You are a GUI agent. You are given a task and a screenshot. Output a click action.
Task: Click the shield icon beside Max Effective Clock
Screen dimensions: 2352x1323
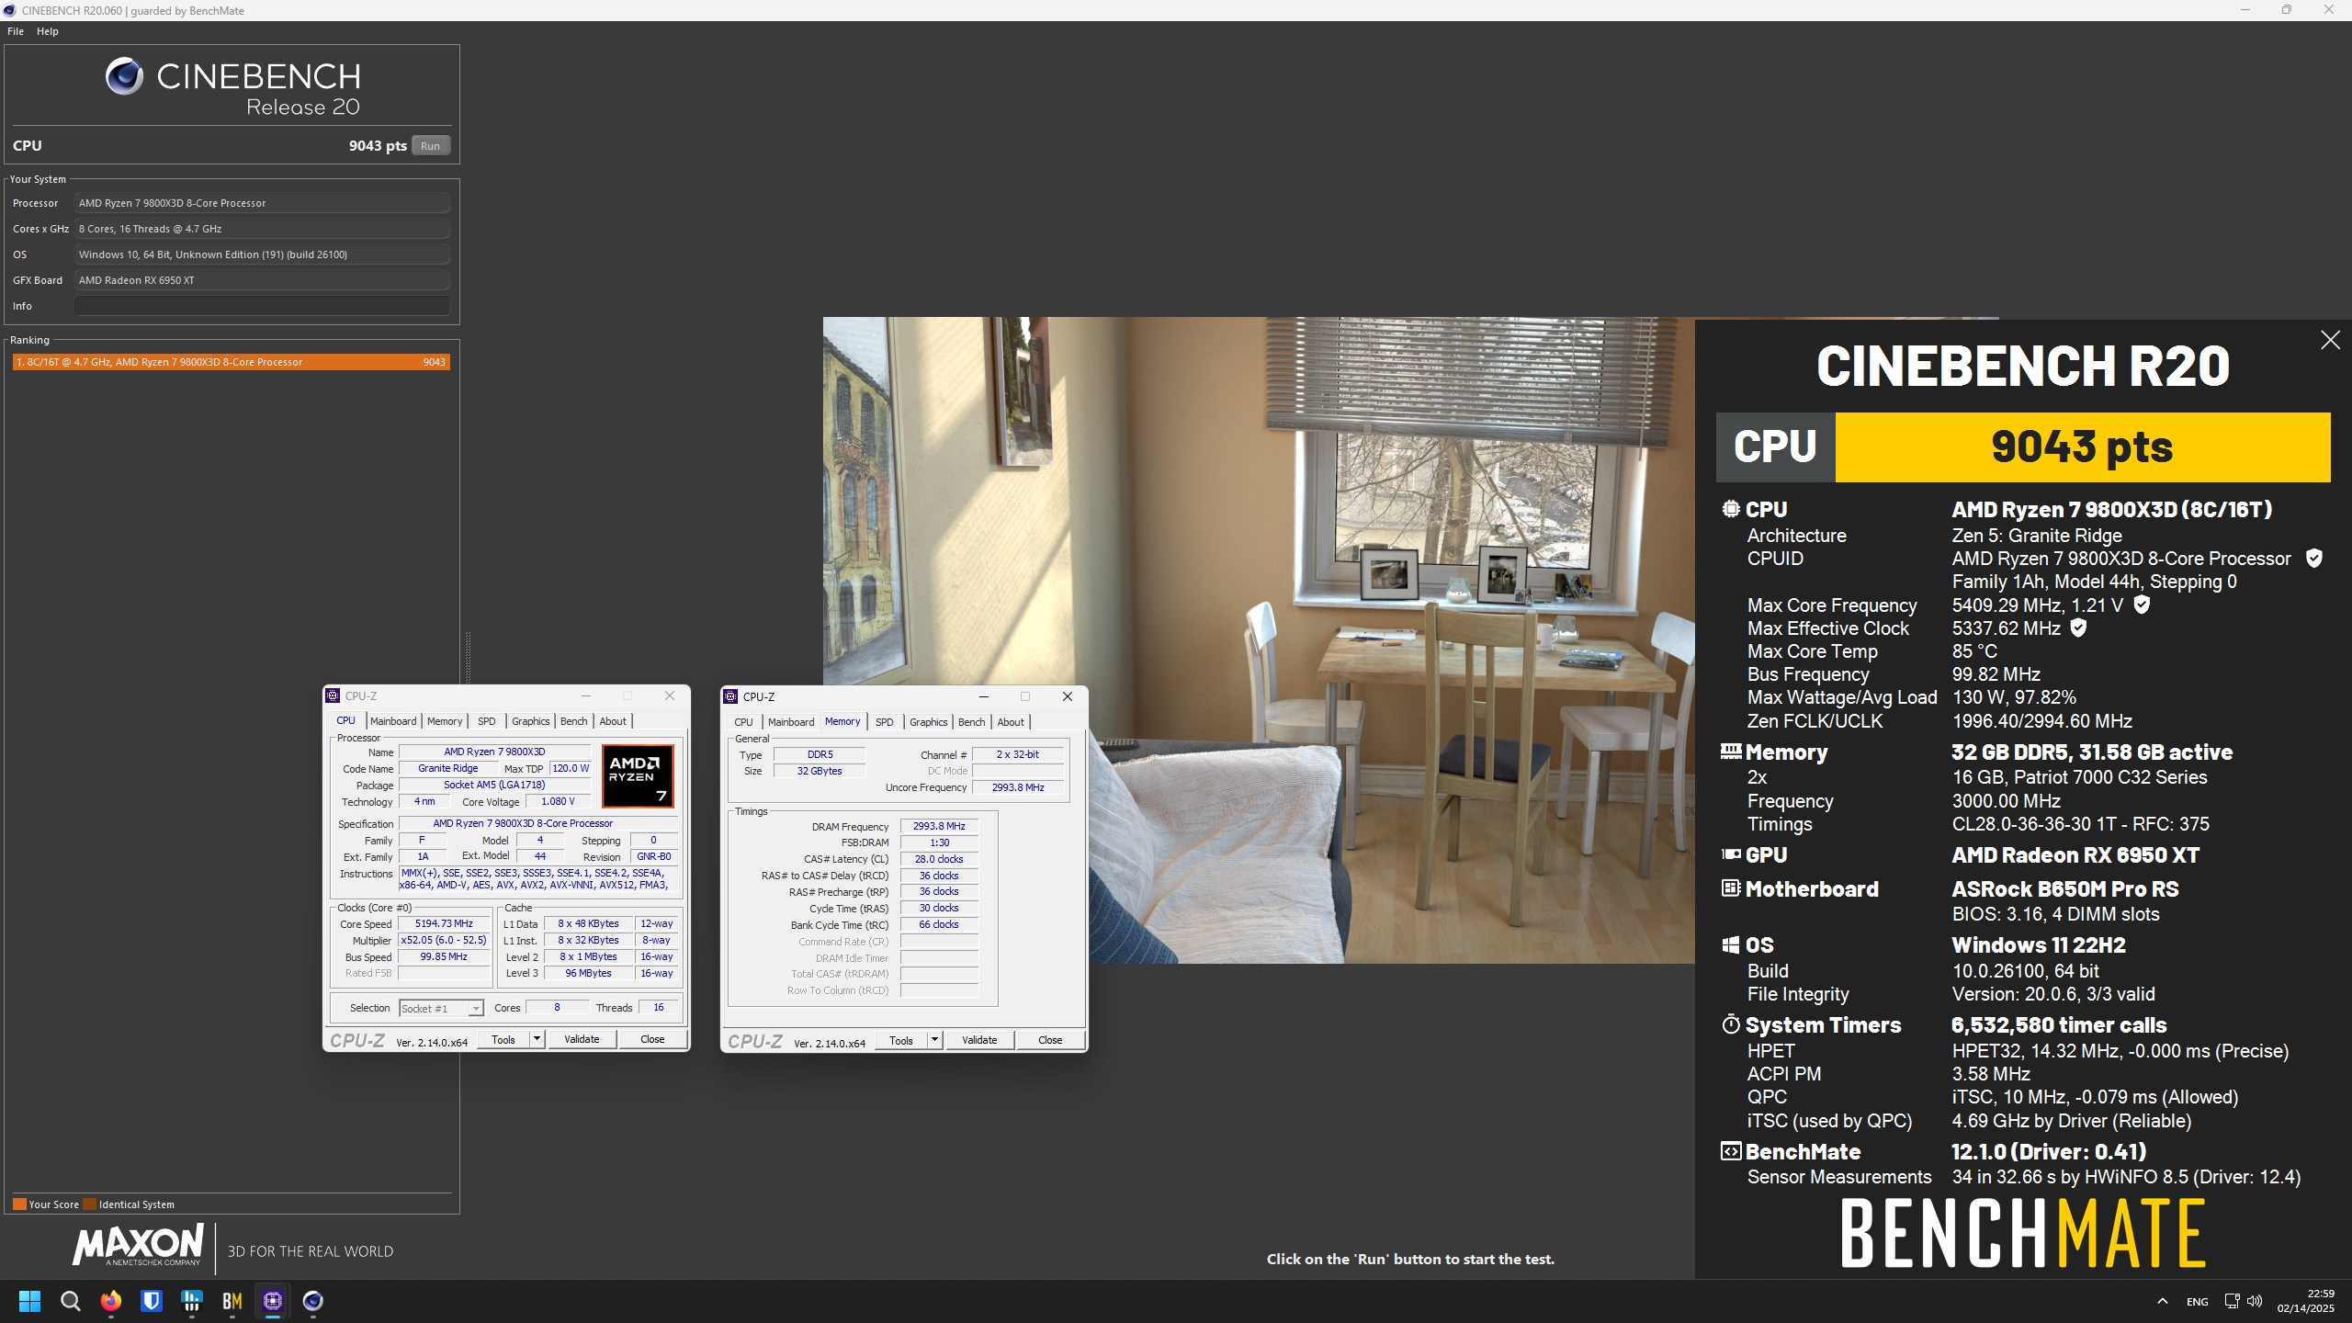(x=2078, y=628)
